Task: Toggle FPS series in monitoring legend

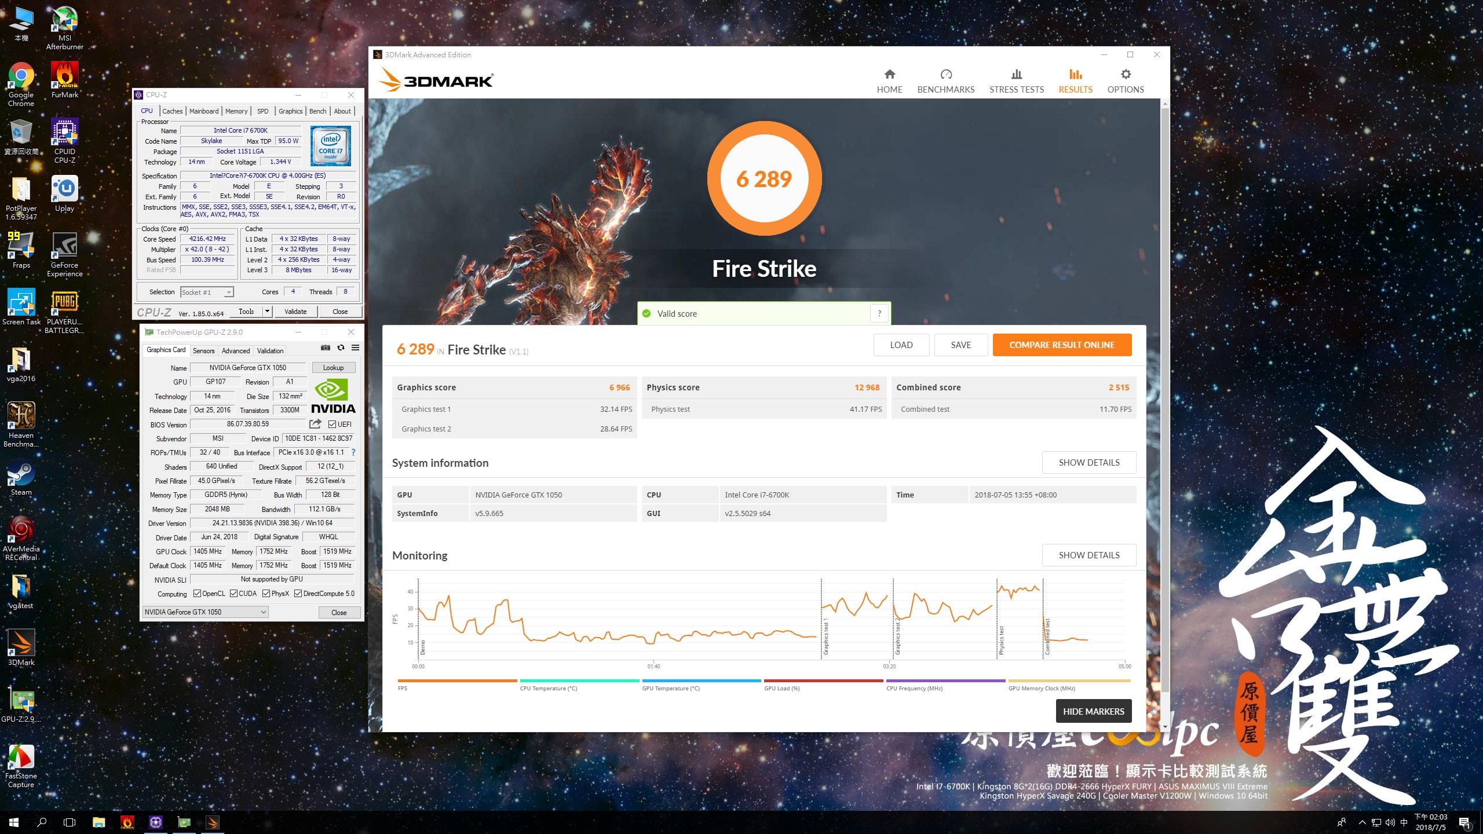Action: pyautogui.click(x=457, y=685)
